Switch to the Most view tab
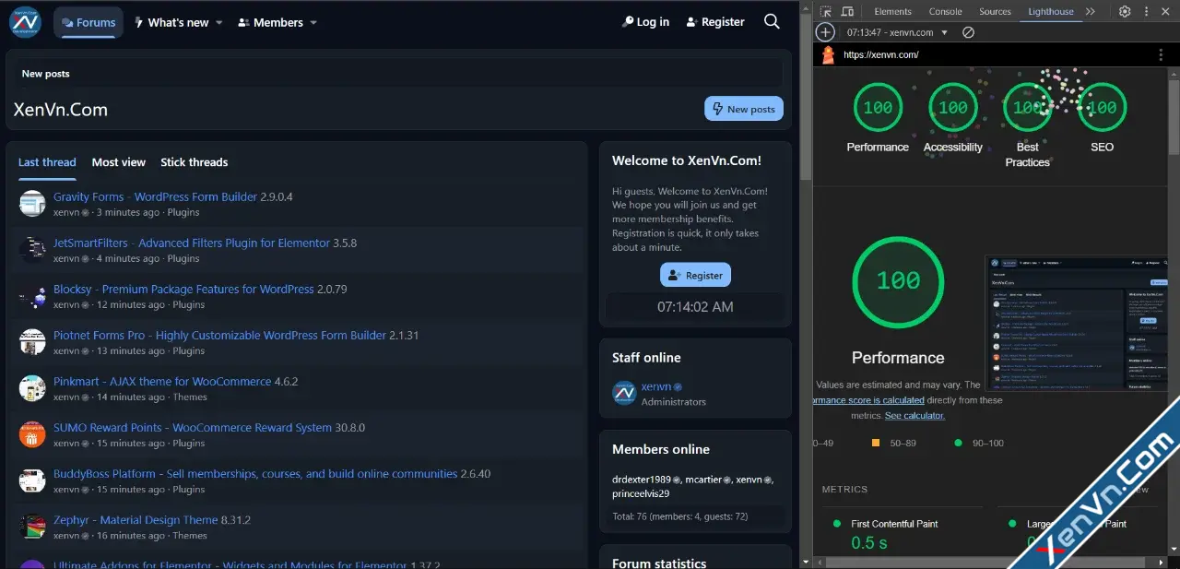Image resolution: width=1180 pixels, height=569 pixels. pos(119,162)
